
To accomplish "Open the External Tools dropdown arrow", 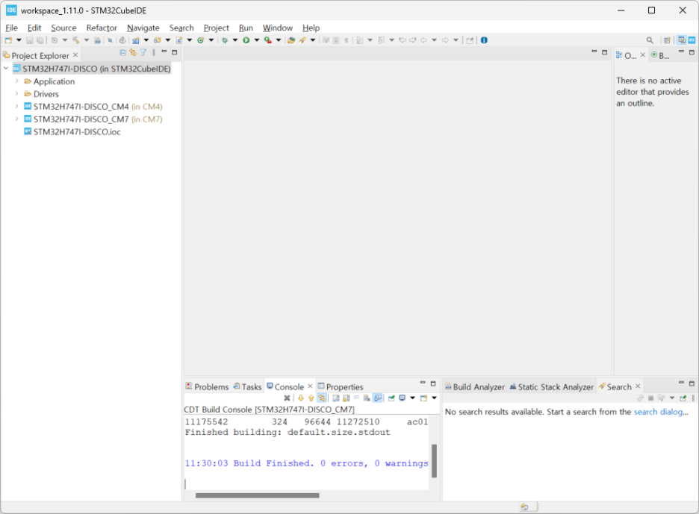I will [x=279, y=40].
